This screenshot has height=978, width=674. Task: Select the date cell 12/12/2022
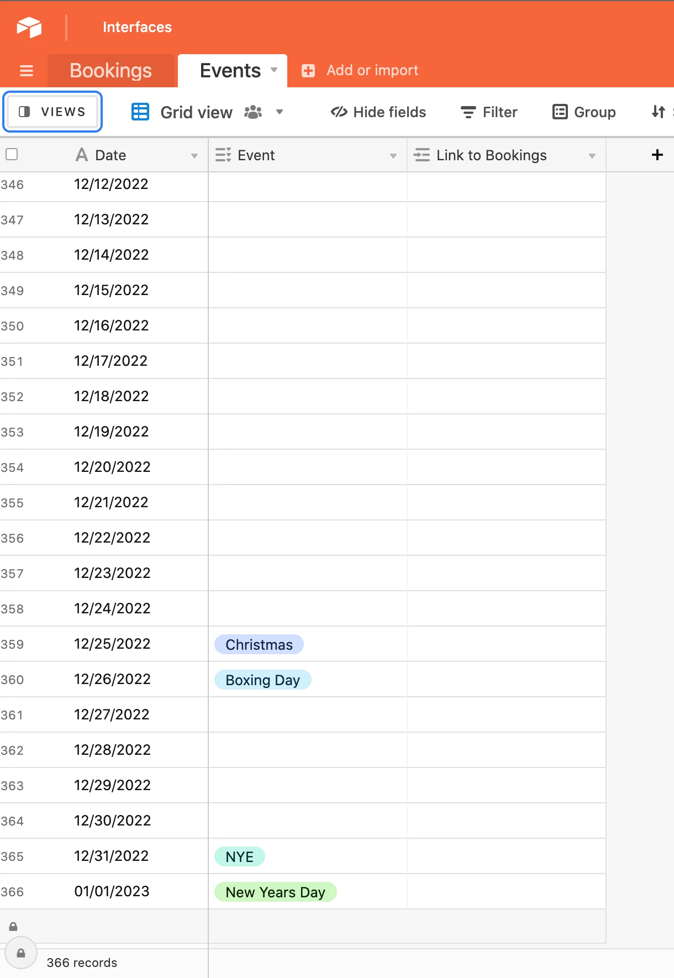click(x=111, y=184)
